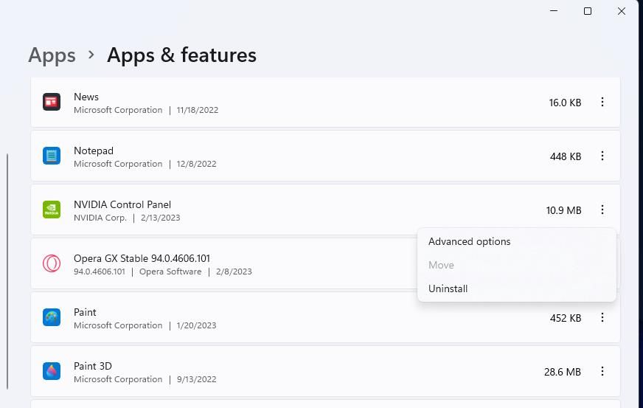The height and width of the screenshot is (408, 643).
Task: Open the three-dot menu for Notepad
Action: [602, 156]
